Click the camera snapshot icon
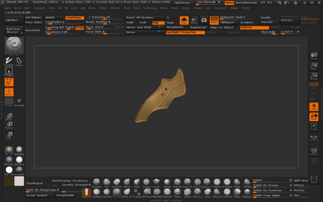Screen dimensions: 323x202 [204, 20]
